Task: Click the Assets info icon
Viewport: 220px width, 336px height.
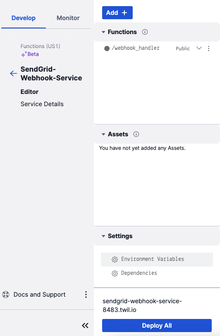Action: pos(136,134)
